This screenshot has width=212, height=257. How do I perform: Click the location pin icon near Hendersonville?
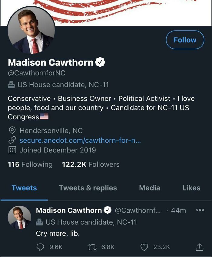click(11, 130)
